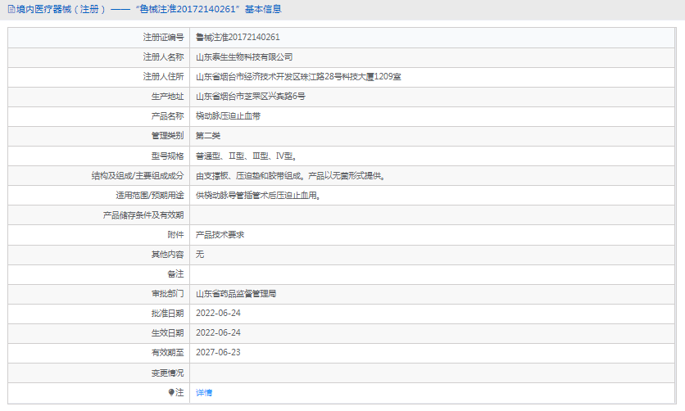Click the page title 境内医疗器械（注册）基本信息

[149, 9]
